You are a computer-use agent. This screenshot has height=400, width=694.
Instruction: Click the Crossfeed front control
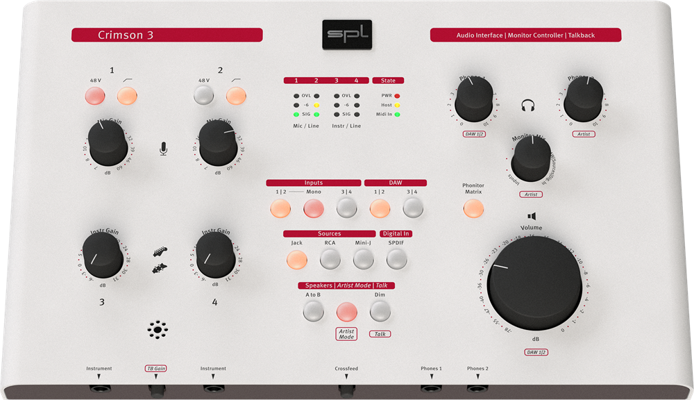click(347, 390)
